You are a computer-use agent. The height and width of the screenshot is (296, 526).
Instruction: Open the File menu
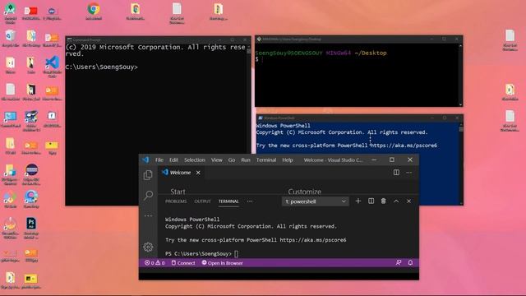coord(159,160)
